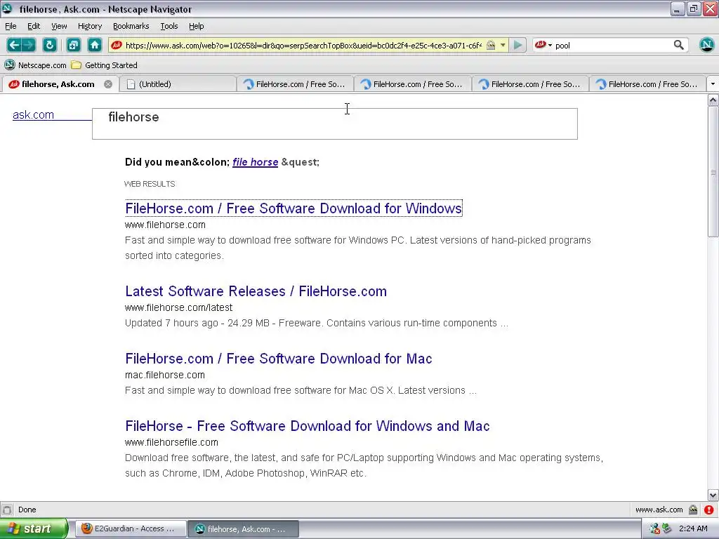
Task: Click the Netscape throbber logo
Action: 706,44
